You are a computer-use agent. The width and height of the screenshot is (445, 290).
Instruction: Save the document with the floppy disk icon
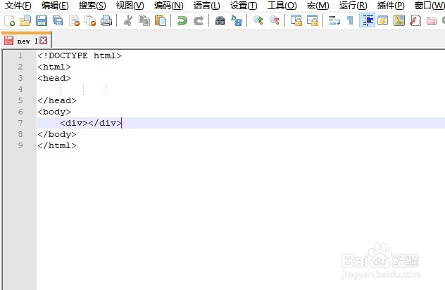click(x=42, y=20)
